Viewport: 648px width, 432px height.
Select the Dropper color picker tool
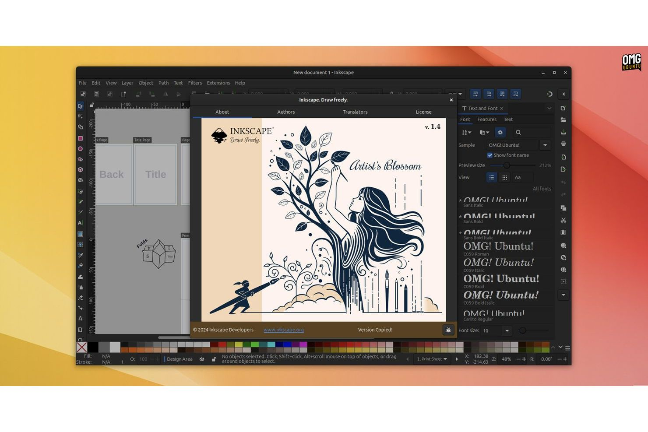[80, 255]
